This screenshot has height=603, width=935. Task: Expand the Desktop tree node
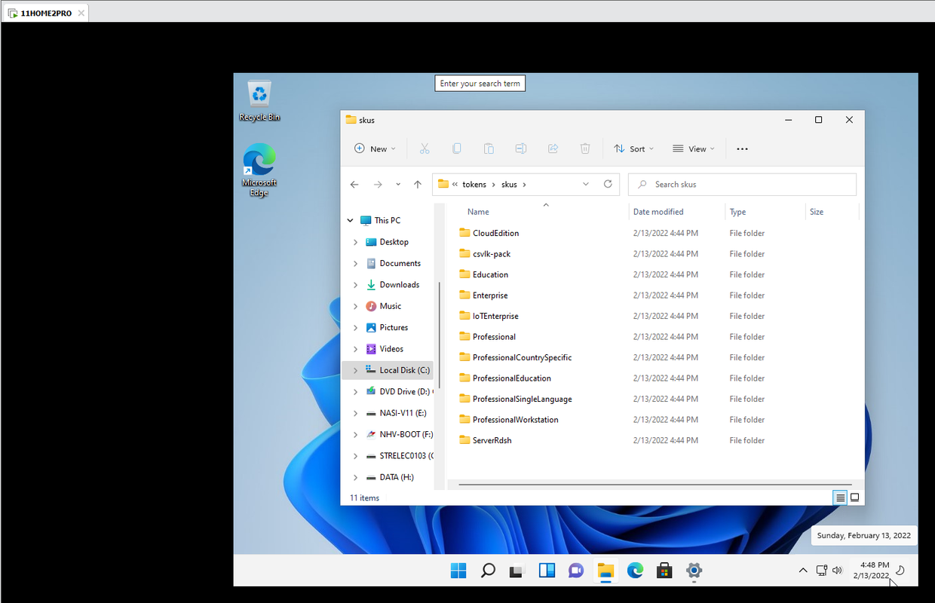[x=356, y=242]
